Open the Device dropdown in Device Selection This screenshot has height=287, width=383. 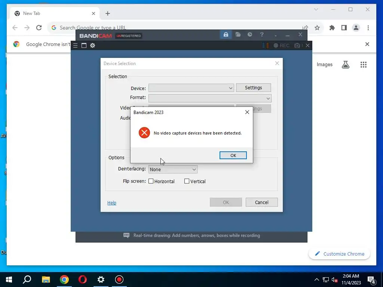click(x=191, y=88)
